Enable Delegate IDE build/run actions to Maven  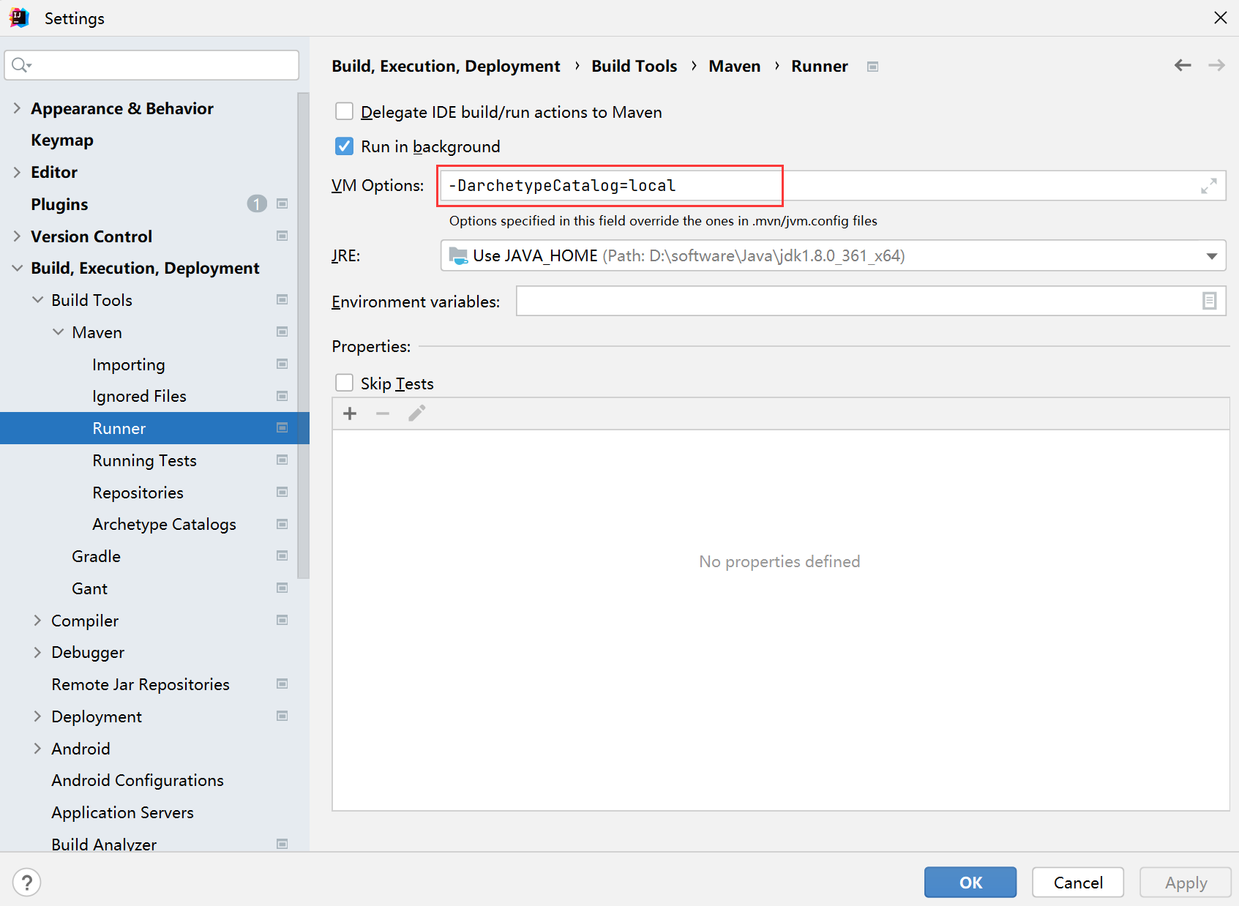(x=344, y=111)
